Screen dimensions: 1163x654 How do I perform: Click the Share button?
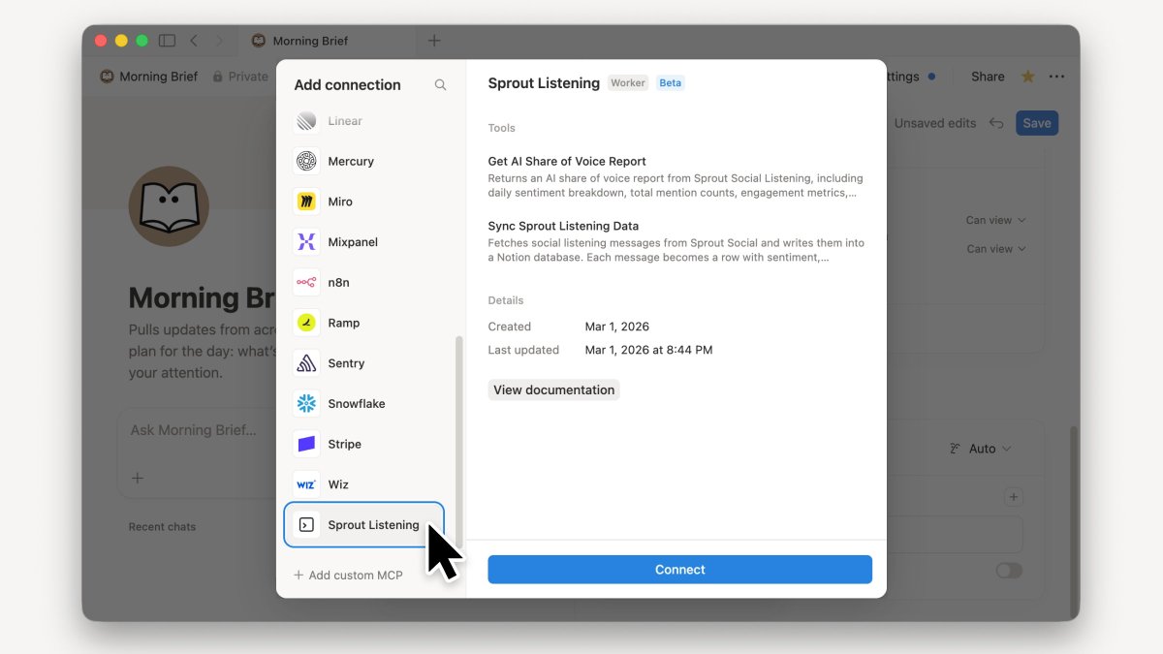click(988, 77)
